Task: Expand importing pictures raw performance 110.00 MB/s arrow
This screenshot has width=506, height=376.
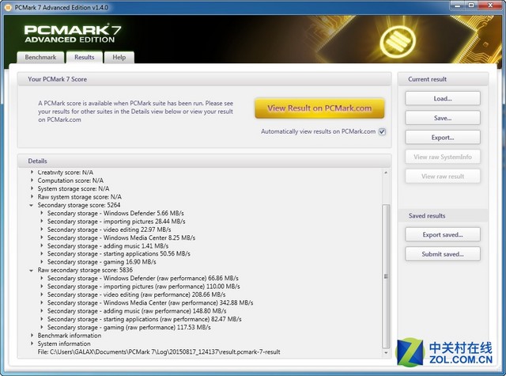Action: (x=42, y=287)
